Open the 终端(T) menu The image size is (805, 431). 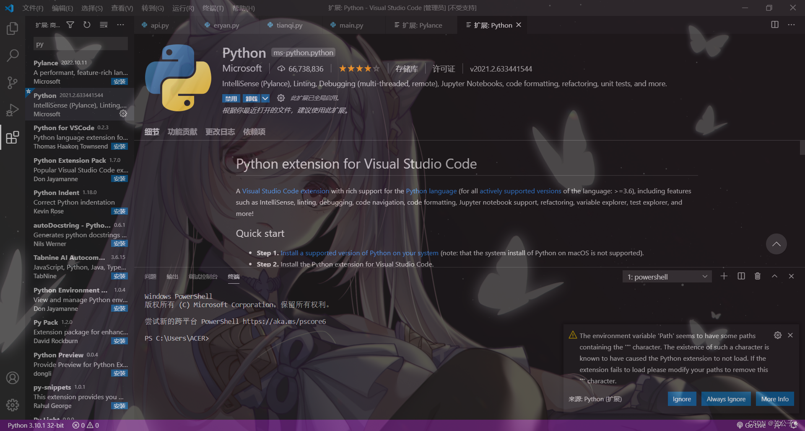click(213, 8)
